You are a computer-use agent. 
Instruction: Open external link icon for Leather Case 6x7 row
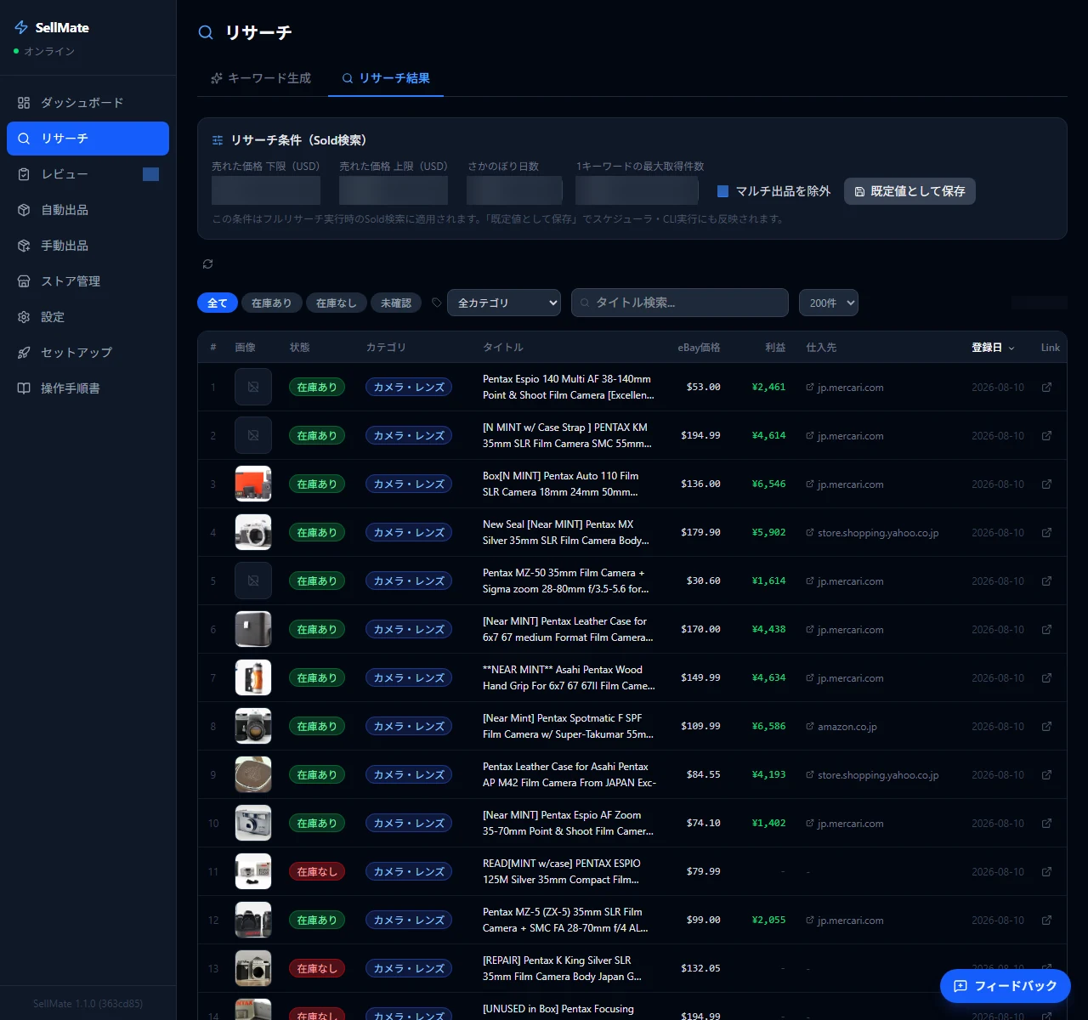tap(1046, 630)
